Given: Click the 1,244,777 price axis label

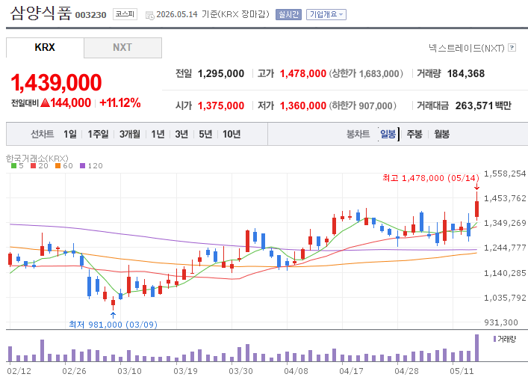Looking at the screenshot, I should [x=505, y=248].
